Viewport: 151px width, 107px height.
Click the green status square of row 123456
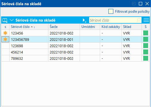pos(146,33)
